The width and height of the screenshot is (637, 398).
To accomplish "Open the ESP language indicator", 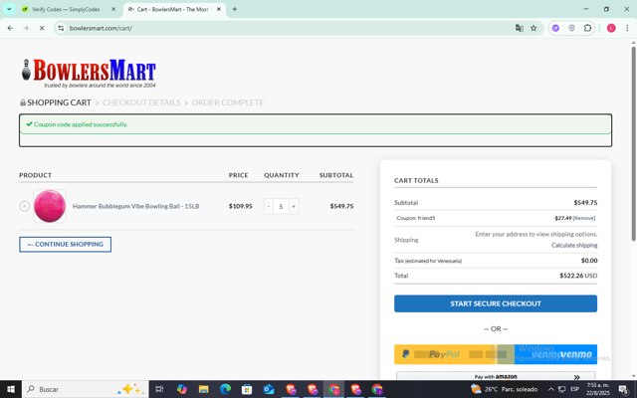I will click(x=574, y=389).
